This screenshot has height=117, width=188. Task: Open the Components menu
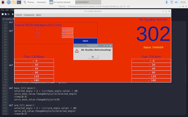(x=29, y=15)
